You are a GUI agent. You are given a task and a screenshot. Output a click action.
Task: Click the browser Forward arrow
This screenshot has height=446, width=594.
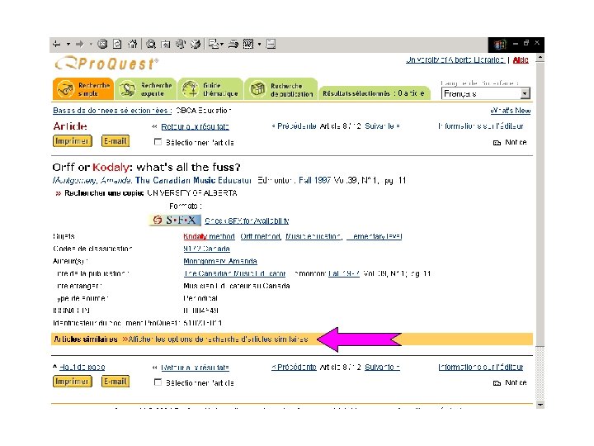pos(79,45)
